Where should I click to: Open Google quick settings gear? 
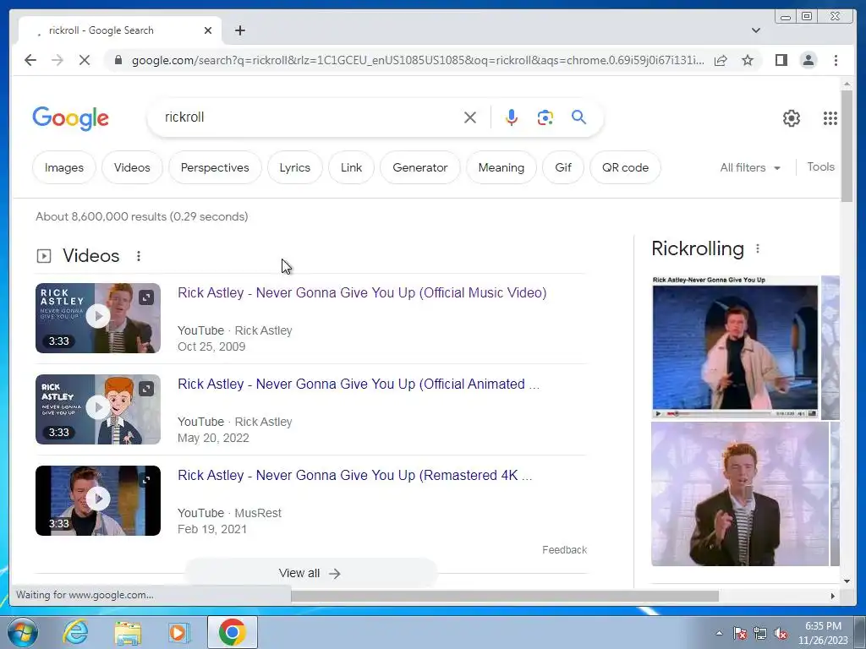pyautogui.click(x=792, y=118)
